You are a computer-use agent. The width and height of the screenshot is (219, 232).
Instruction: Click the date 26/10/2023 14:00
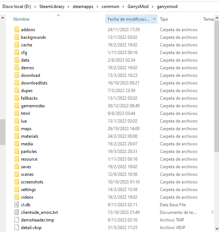(124, 129)
